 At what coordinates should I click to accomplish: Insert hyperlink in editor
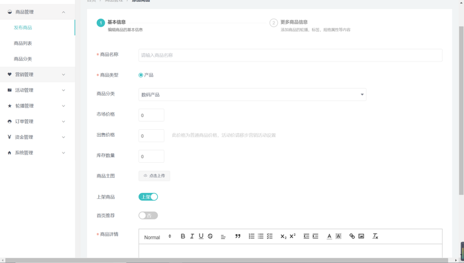click(x=352, y=236)
